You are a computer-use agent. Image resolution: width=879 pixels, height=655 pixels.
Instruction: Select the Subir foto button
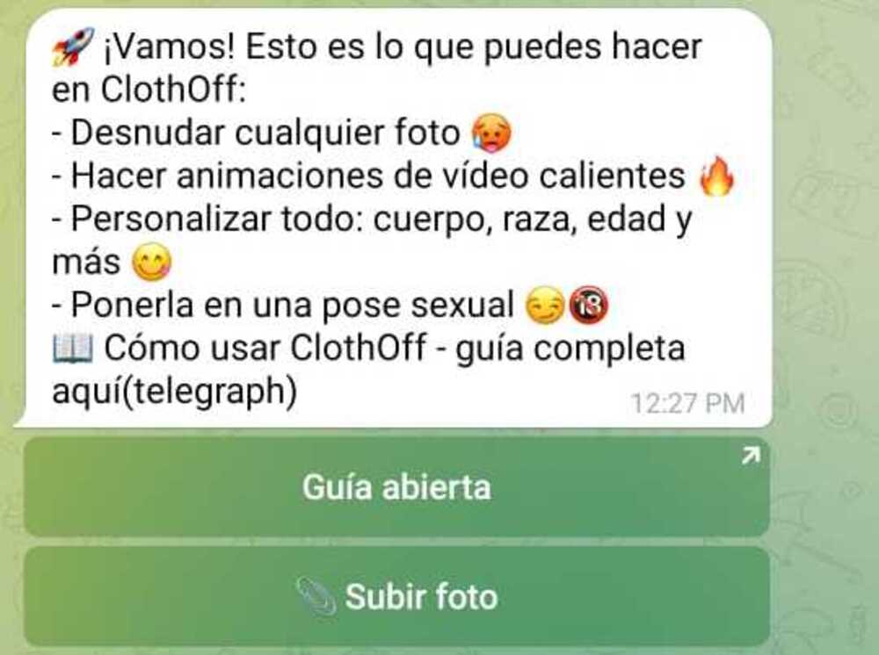(397, 597)
